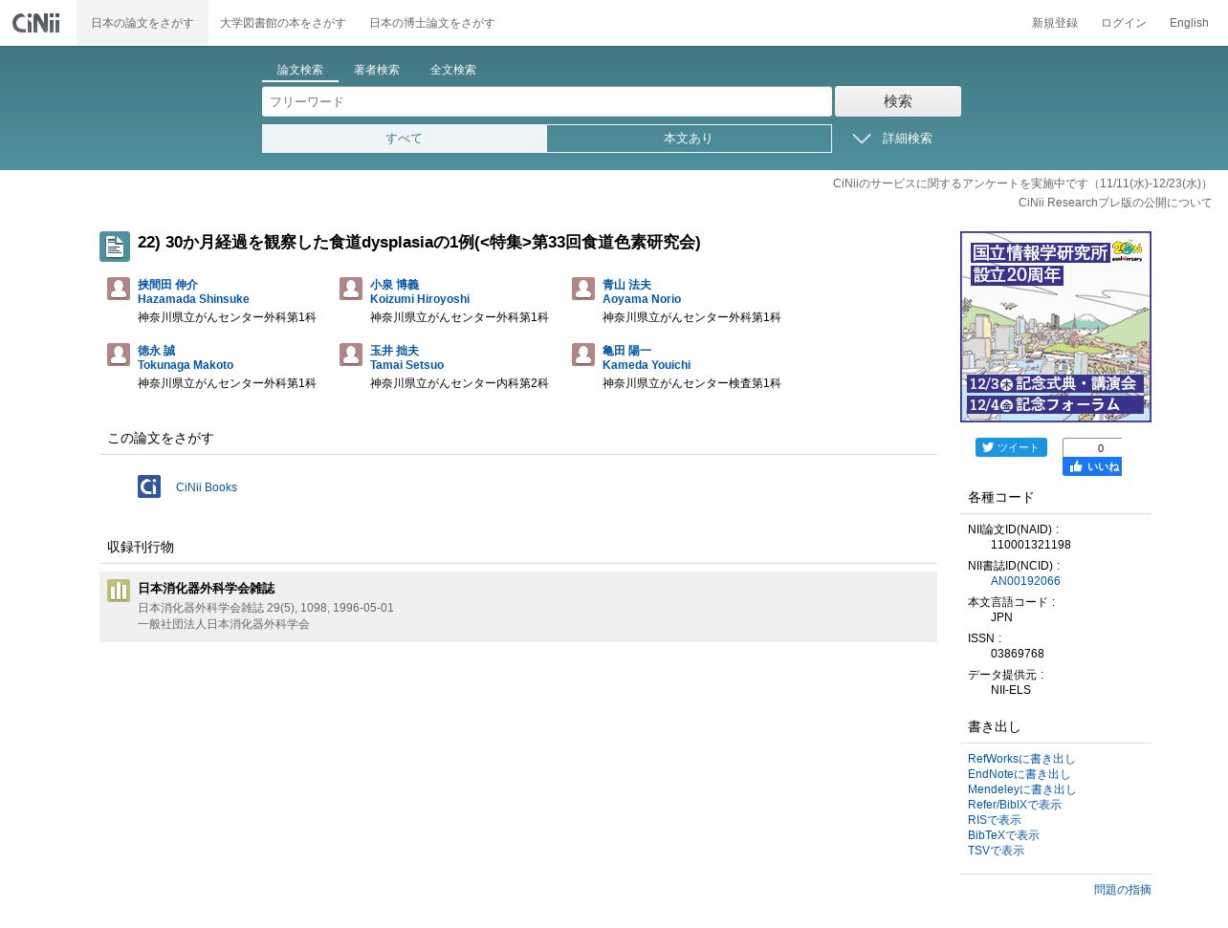Click the author avatar icon next to Koizumi Hiroyoshi

(351, 289)
